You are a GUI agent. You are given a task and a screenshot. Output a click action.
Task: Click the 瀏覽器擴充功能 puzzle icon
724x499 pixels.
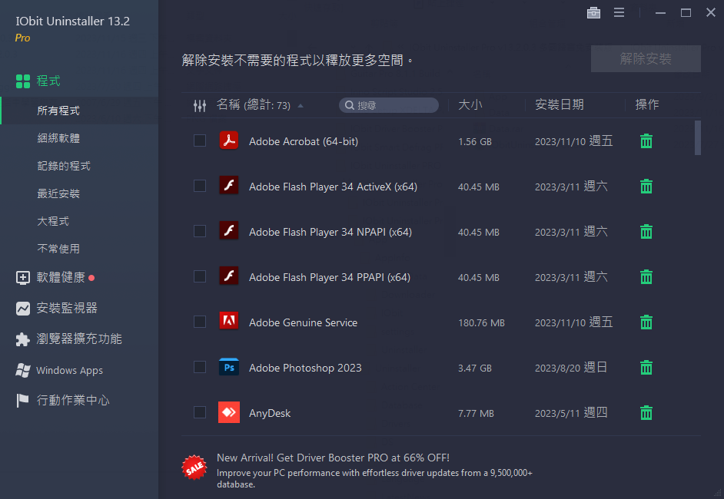click(x=22, y=339)
